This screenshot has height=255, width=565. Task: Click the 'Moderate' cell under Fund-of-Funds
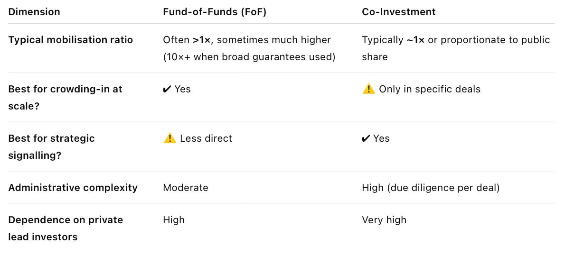[186, 188]
